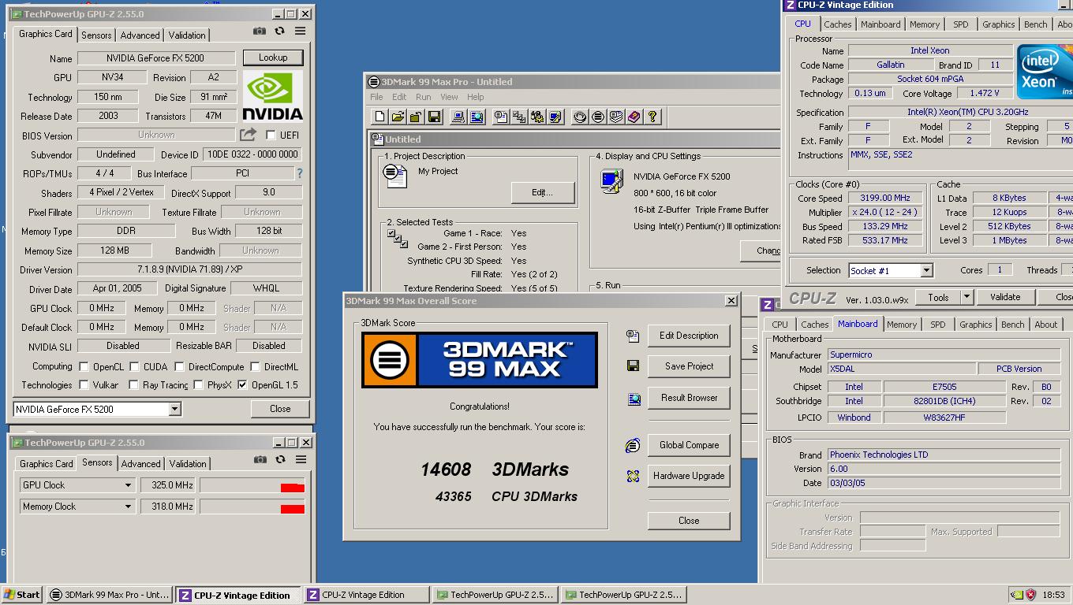Click New project icon in 3DMark toolbar
The image size is (1073, 605).
[379, 117]
